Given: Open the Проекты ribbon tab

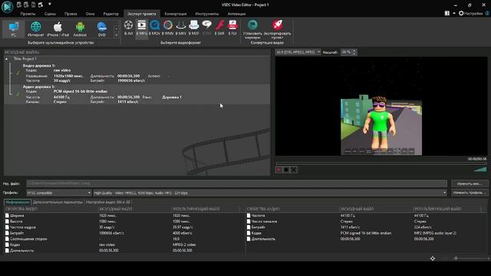Looking at the screenshot, I should (x=28, y=14).
